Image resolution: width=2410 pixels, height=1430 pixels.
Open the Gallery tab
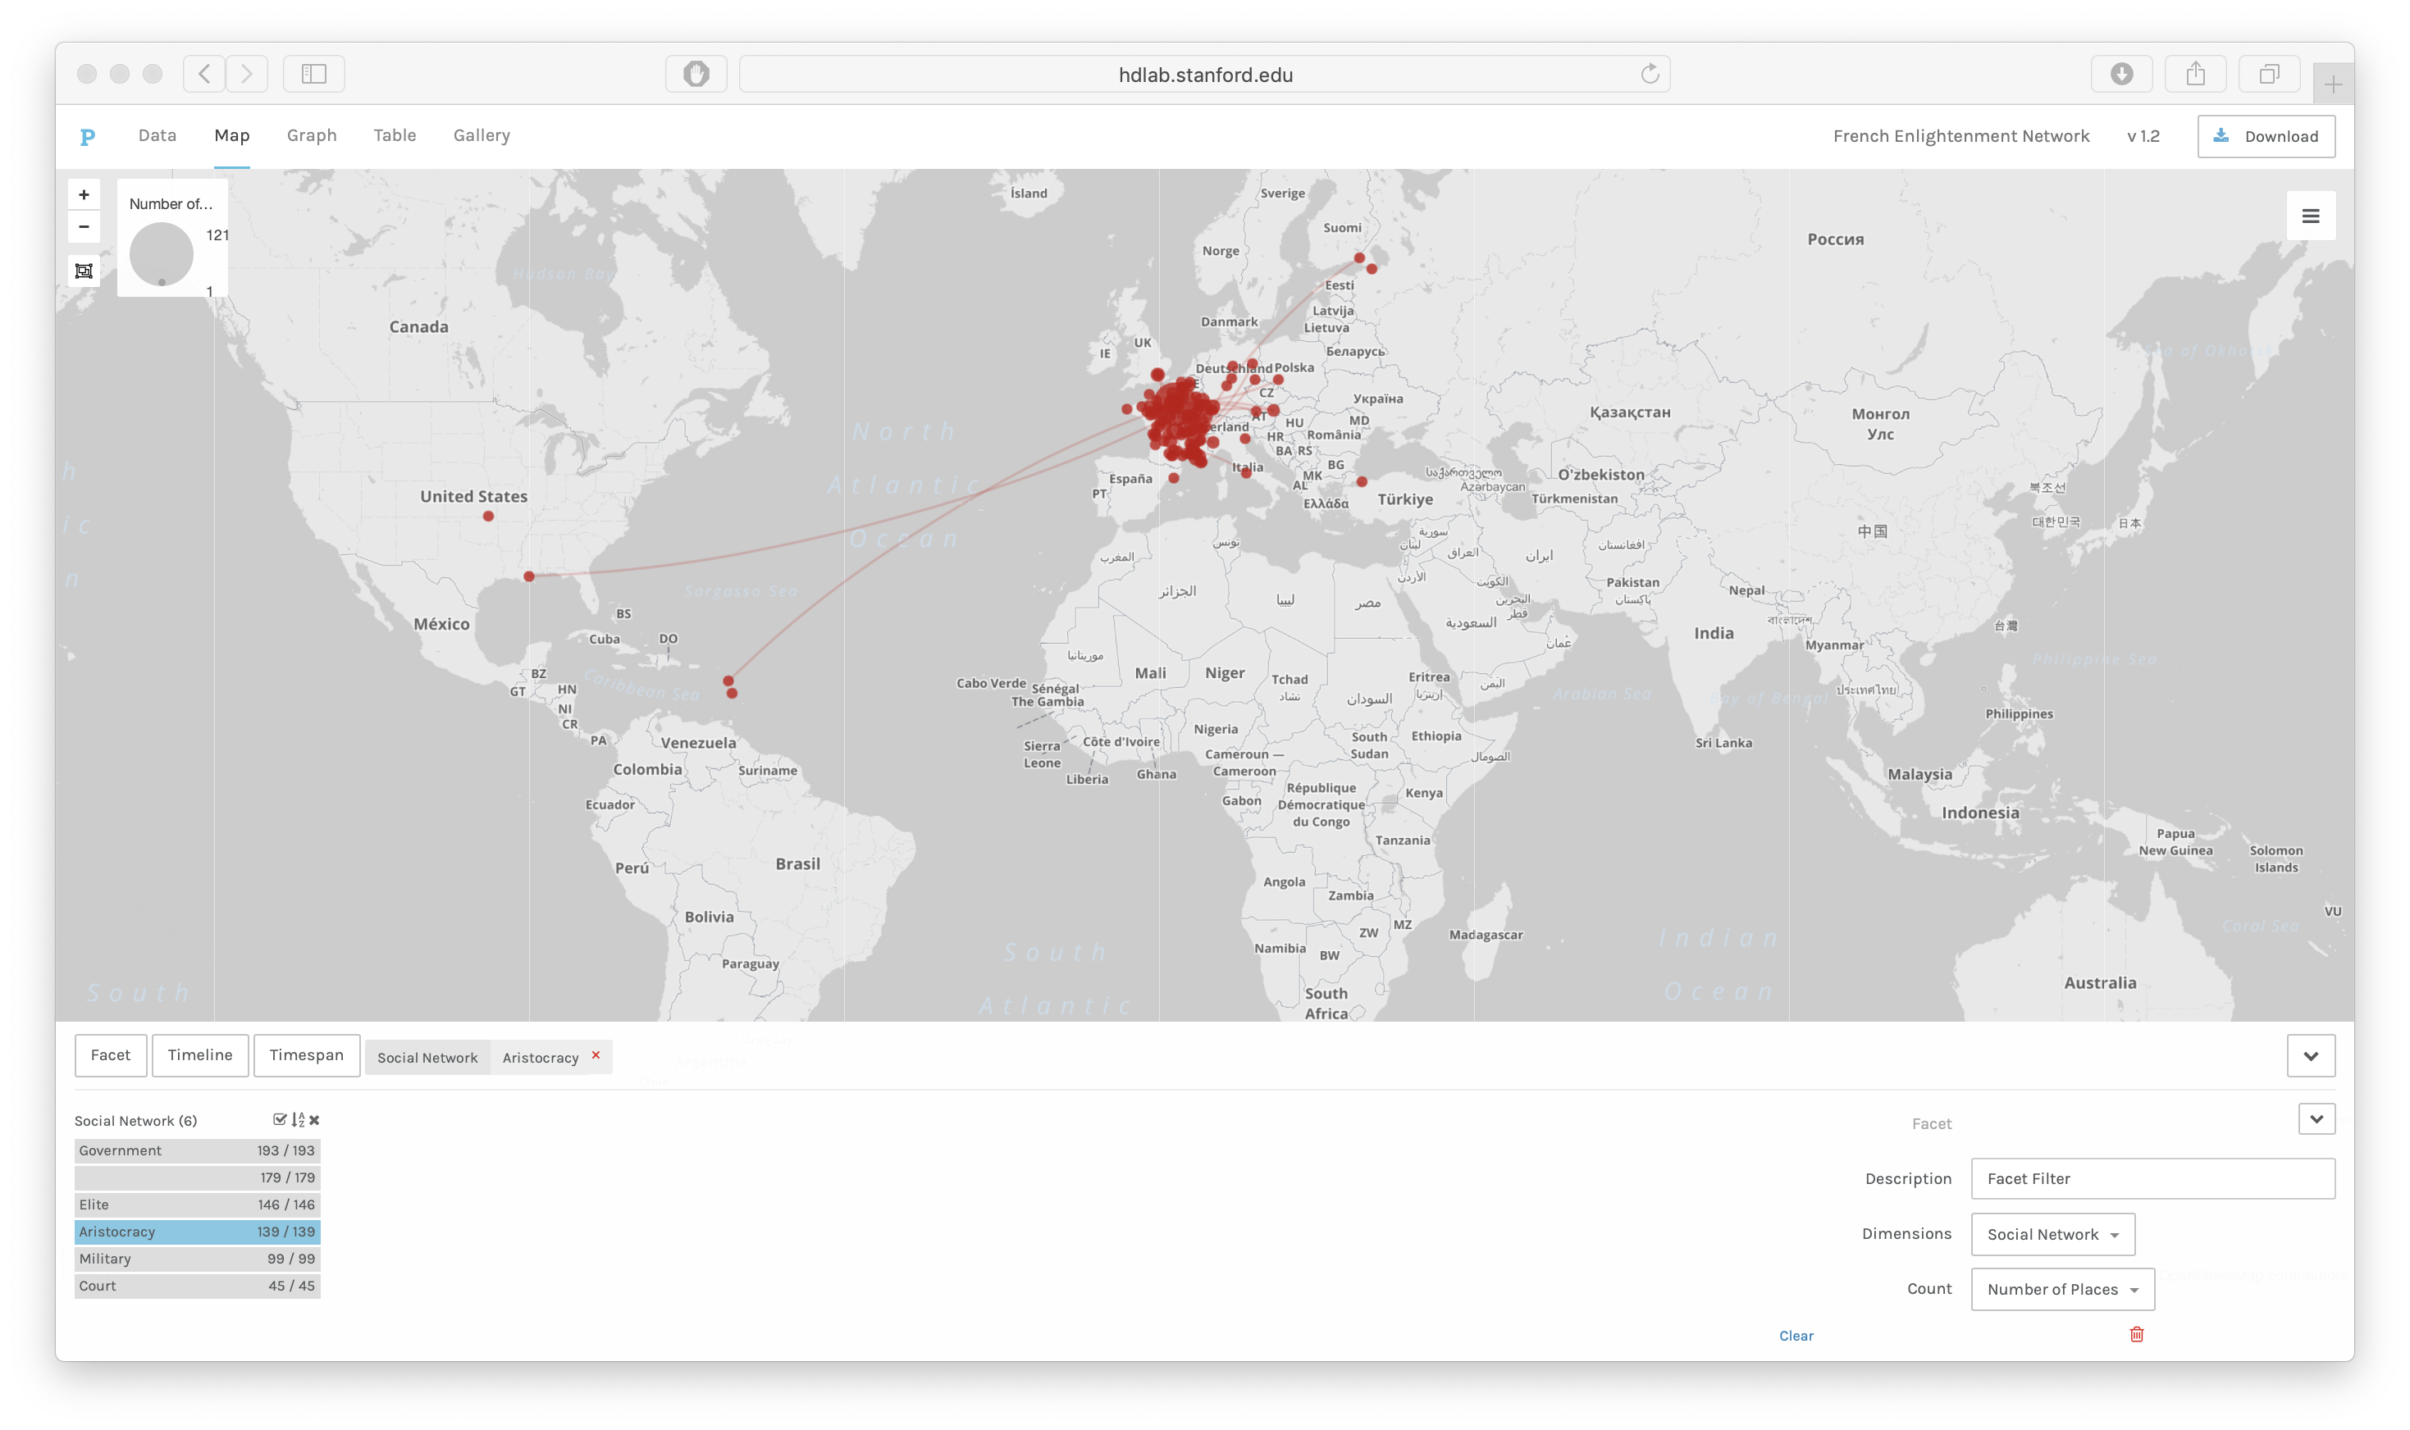pos(482,135)
